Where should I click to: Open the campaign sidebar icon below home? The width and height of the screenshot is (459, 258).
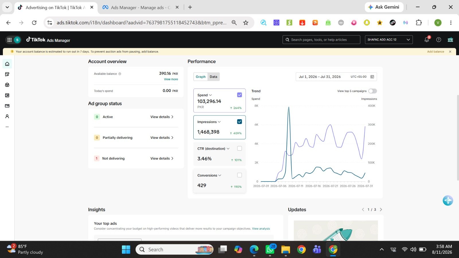coord(7,75)
